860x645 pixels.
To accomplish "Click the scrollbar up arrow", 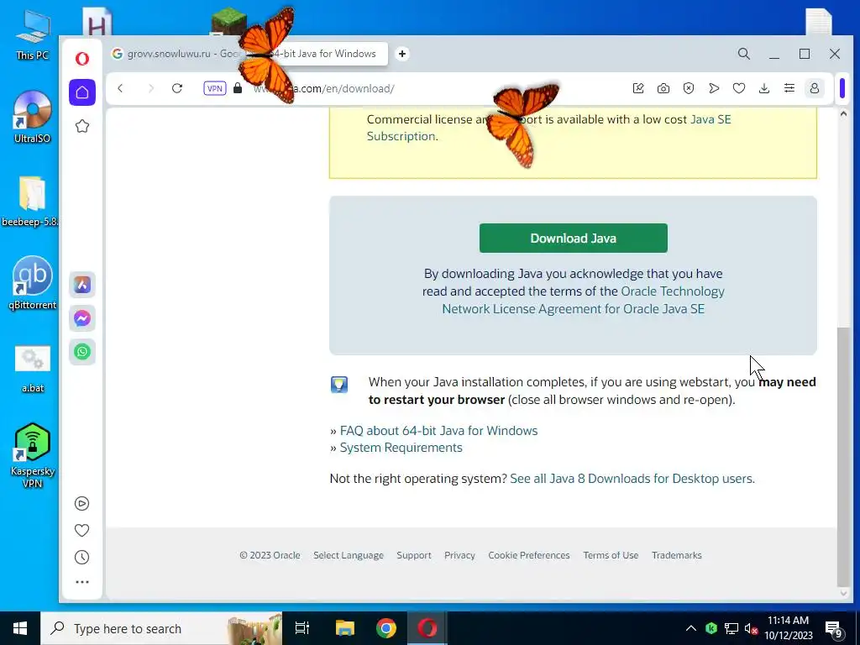I will point(843,113).
